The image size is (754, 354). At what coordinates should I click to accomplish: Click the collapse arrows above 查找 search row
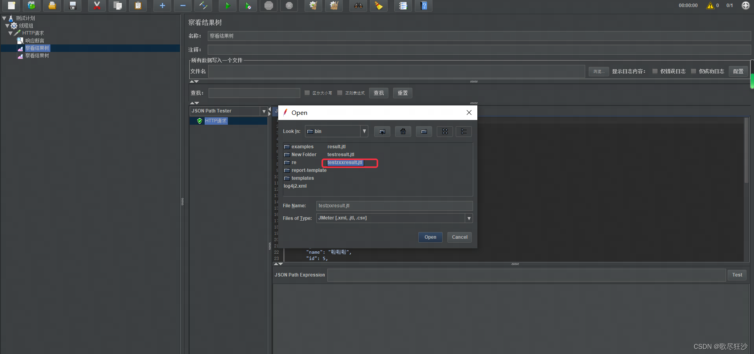(x=194, y=81)
